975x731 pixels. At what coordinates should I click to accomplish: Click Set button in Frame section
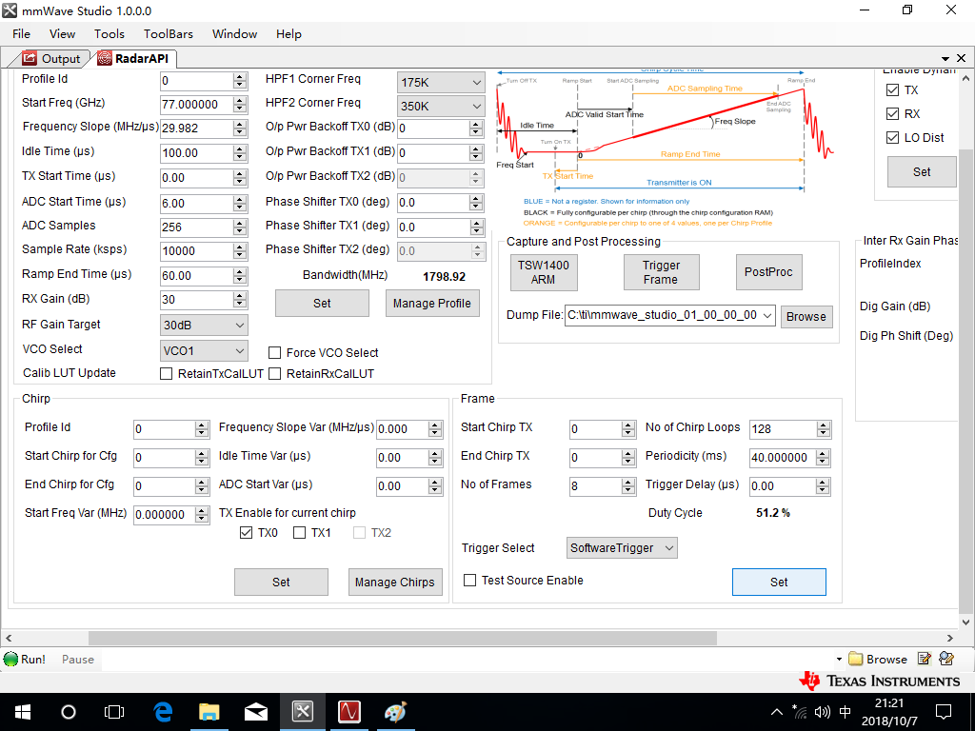click(779, 583)
